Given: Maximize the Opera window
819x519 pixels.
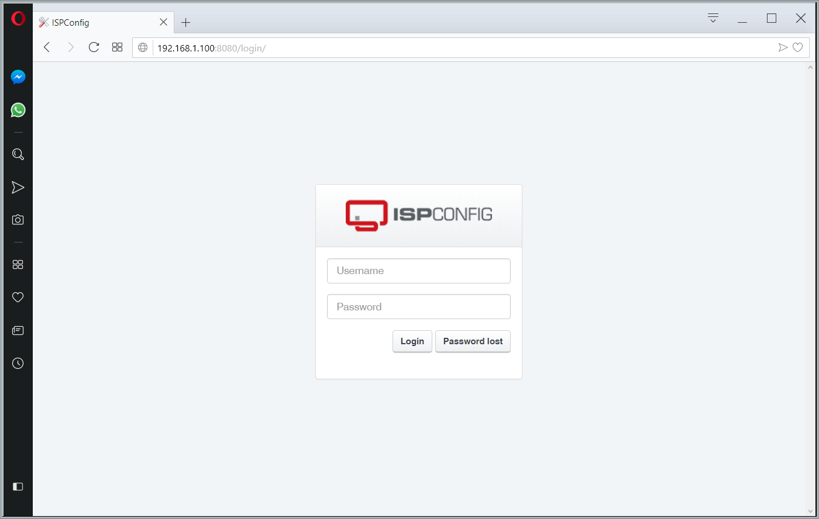Looking at the screenshot, I should point(772,19).
